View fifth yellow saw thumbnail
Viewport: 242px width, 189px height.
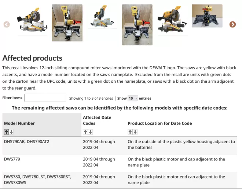[172, 20]
